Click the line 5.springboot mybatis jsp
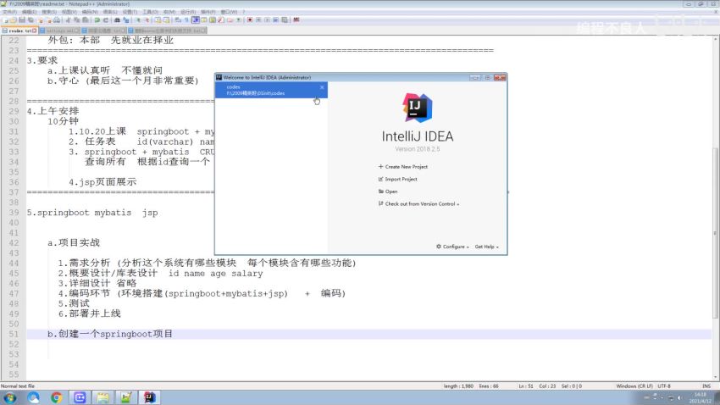Image resolution: width=720 pixels, height=405 pixels. click(92, 213)
